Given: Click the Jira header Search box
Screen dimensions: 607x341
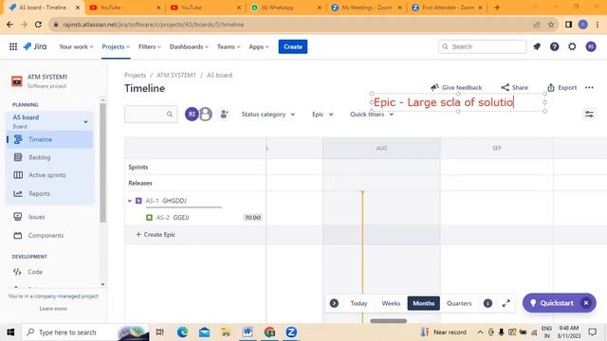Looking at the screenshot, I should coord(483,46).
